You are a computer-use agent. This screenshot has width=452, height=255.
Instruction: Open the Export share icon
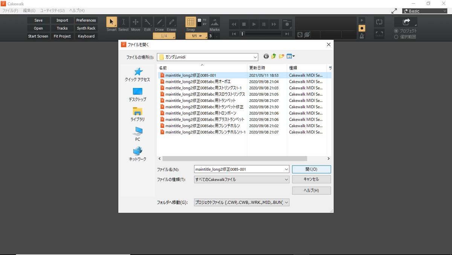tap(406, 22)
